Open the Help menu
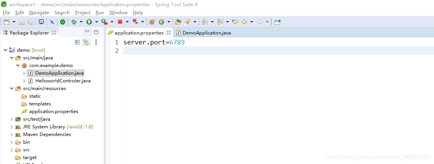Image resolution: width=434 pixels, height=164 pixels. [x=138, y=12]
